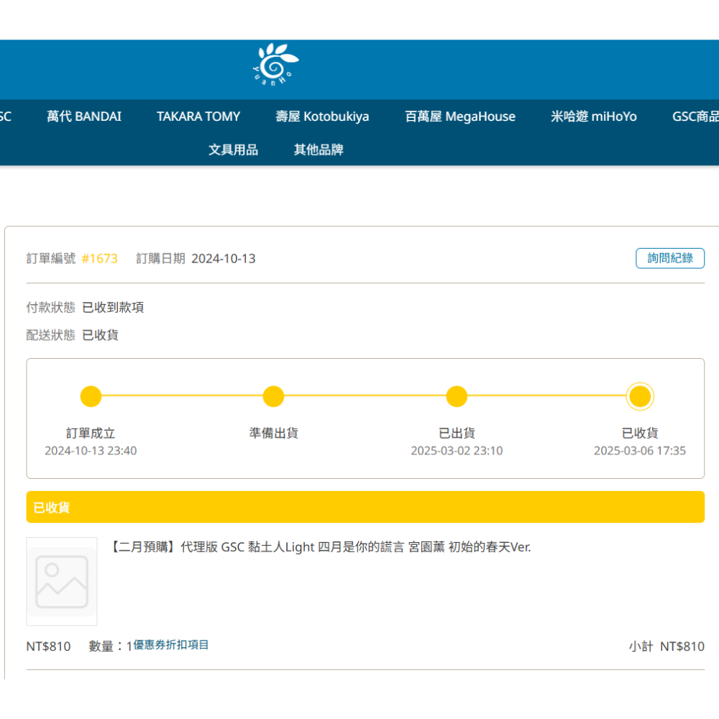This screenshot has width=719, height=719.
Task: Click the 優惠券折扣項目 link
Action: 170,645
